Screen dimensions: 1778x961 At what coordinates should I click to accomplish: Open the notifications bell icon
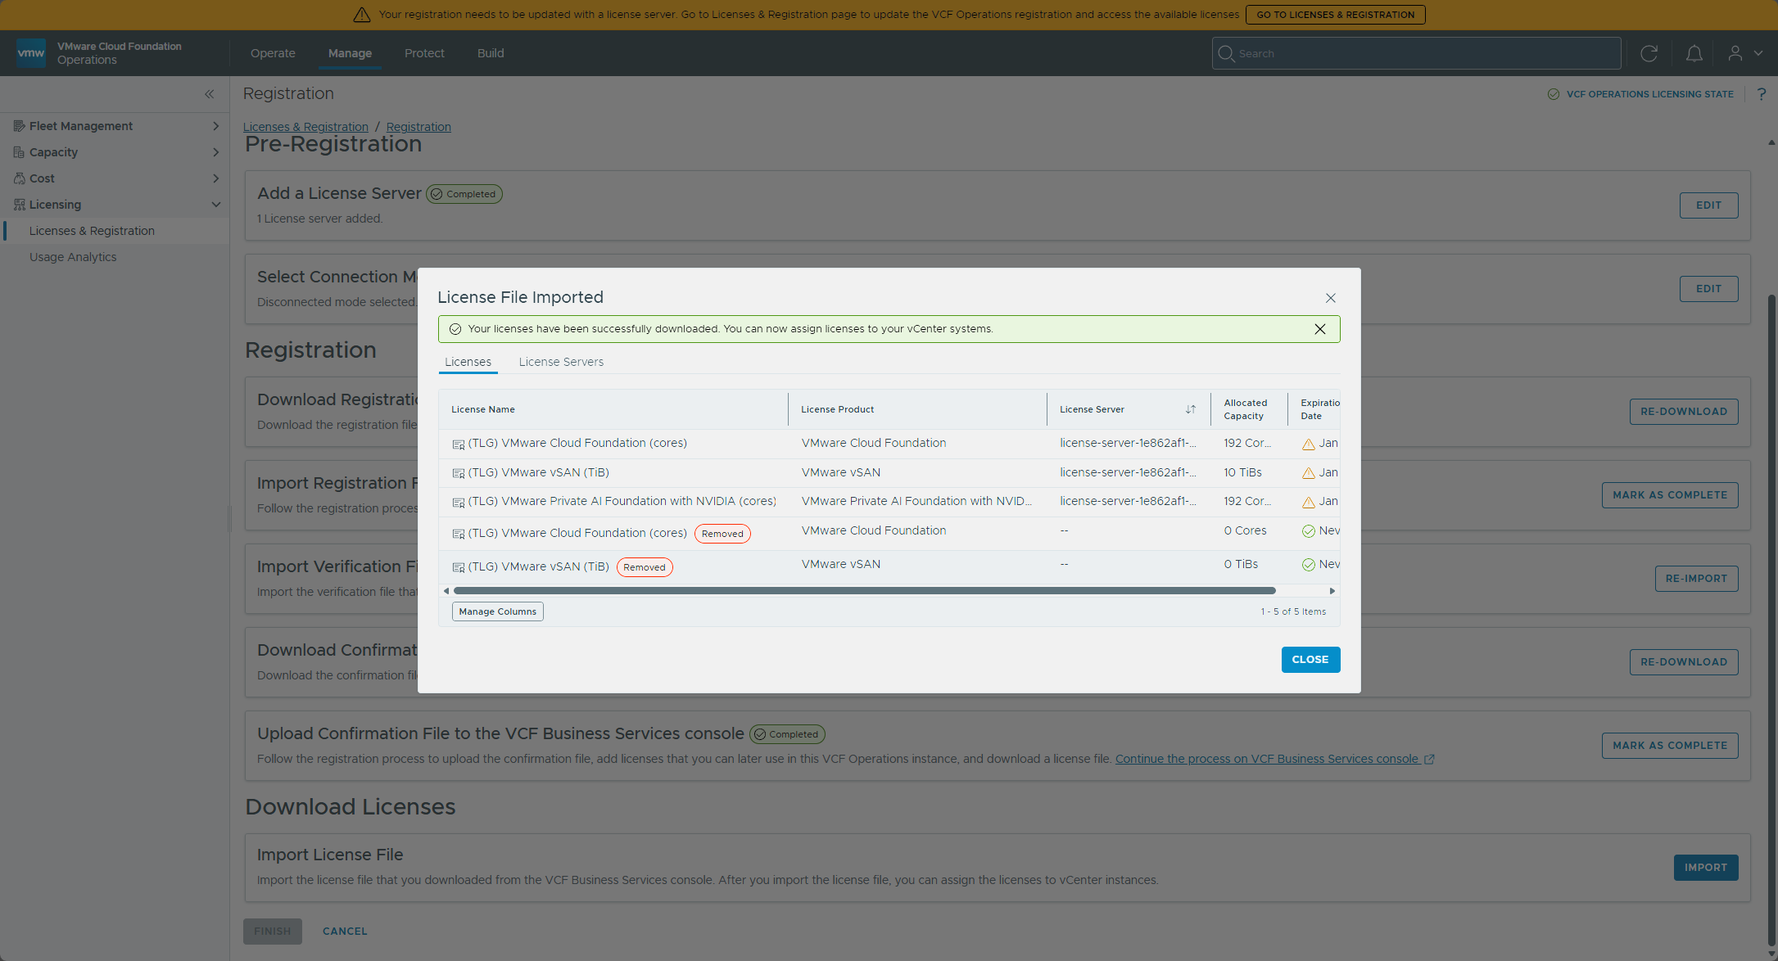[1694, 53]
